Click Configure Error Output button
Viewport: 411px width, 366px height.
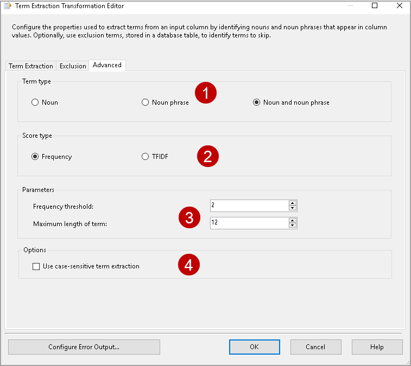[84, 347]
